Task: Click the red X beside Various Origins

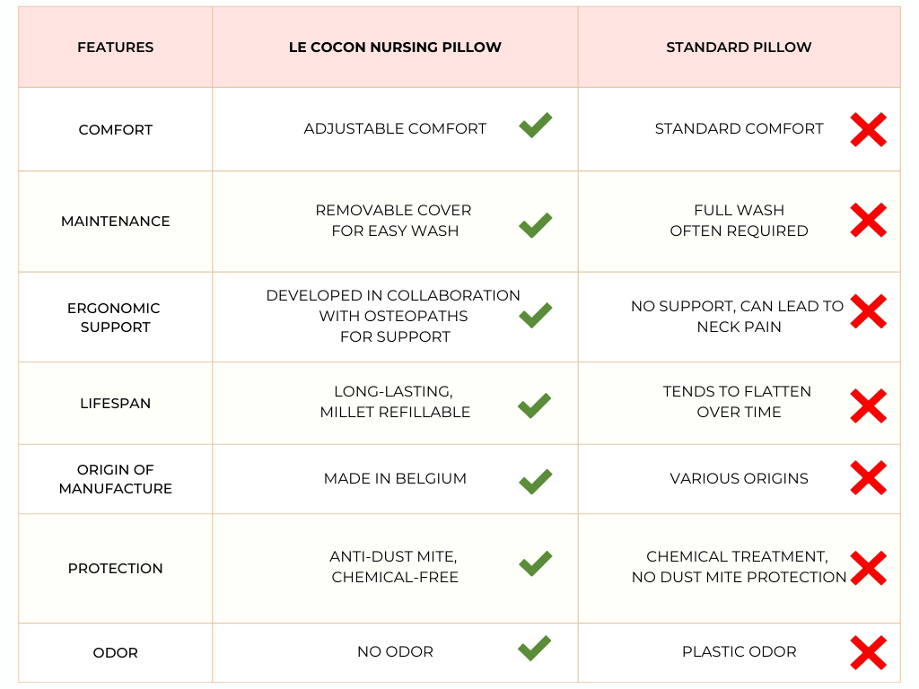Action: coord(868,477)
